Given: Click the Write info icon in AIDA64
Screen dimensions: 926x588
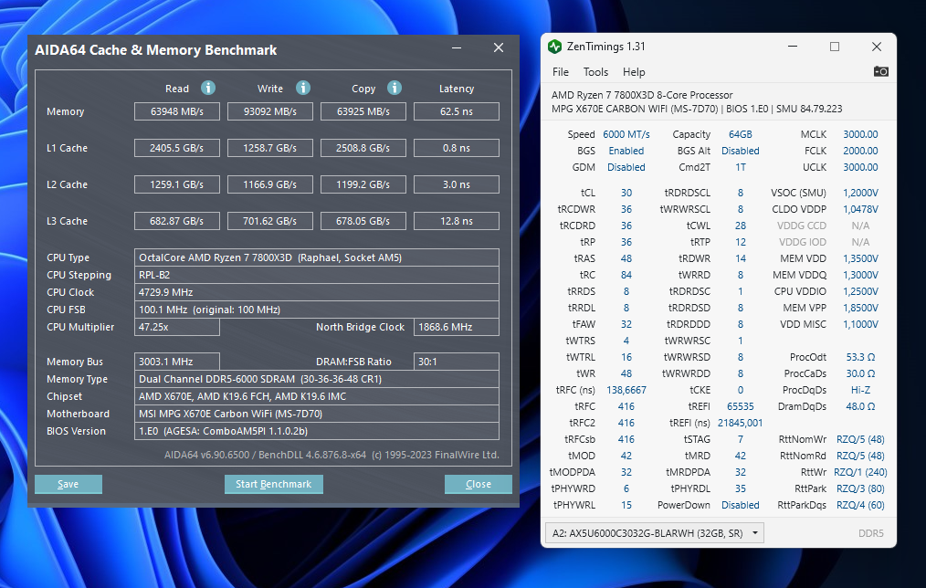Looking at the screenshot, I should click(303, 88).
